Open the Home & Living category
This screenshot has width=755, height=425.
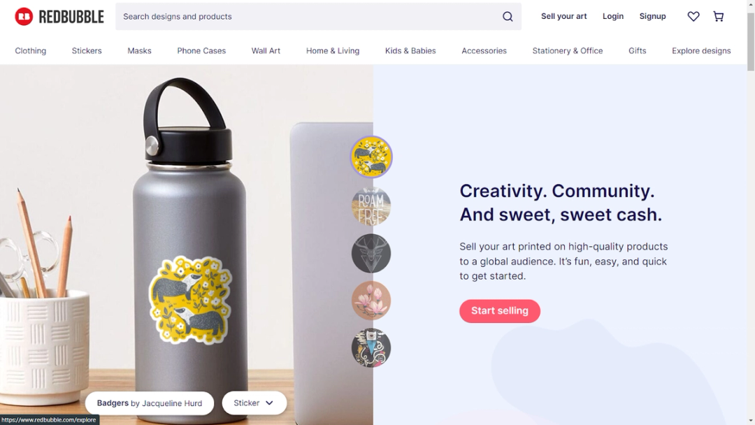pos(333,50)
